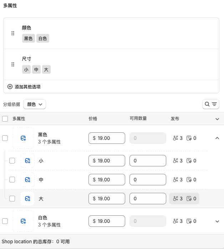
Task: Edit the 中 variant quantity field
Action: [148, 180]
